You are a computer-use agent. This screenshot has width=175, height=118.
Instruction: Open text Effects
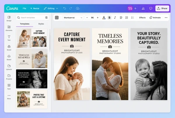pyautogui.click(x=142, y=18)
